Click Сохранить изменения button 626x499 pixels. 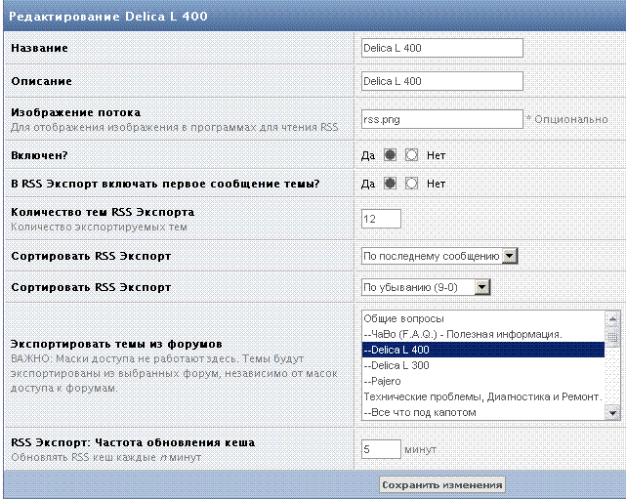(442, 484)
